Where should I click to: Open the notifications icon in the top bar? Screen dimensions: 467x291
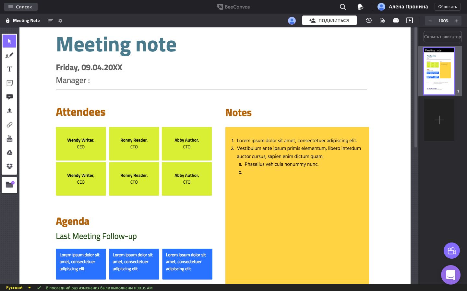coord(360,7)
